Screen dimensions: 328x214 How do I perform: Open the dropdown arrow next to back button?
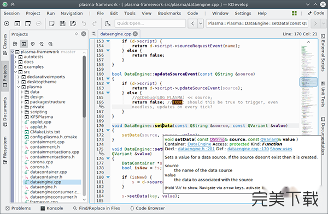coord(201,23)
